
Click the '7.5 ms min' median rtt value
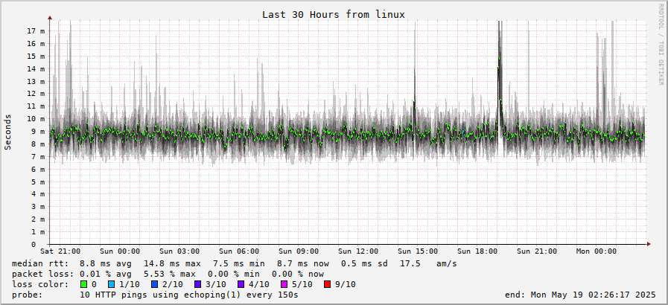[x=239, y=264]
